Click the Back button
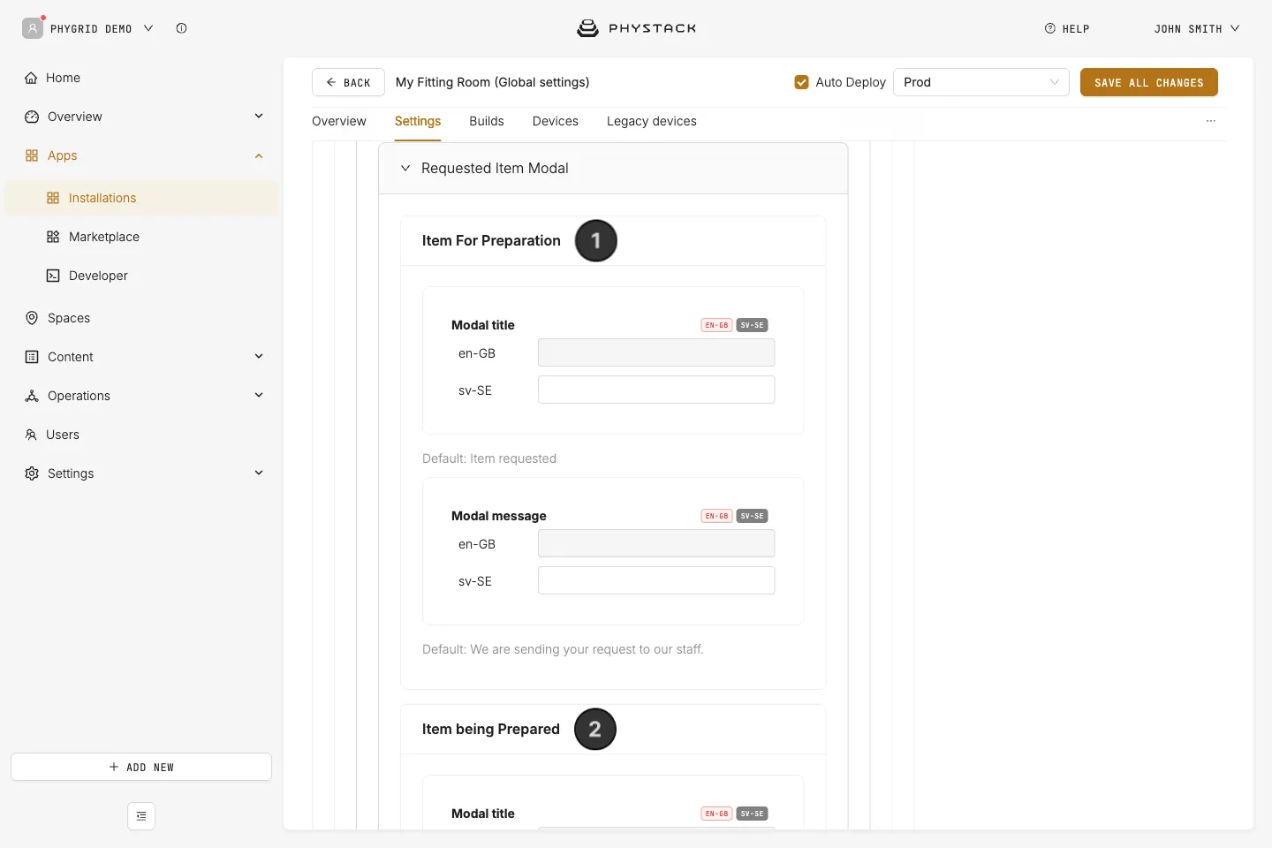Viewport: 1272px width, 848px height. 348,82
